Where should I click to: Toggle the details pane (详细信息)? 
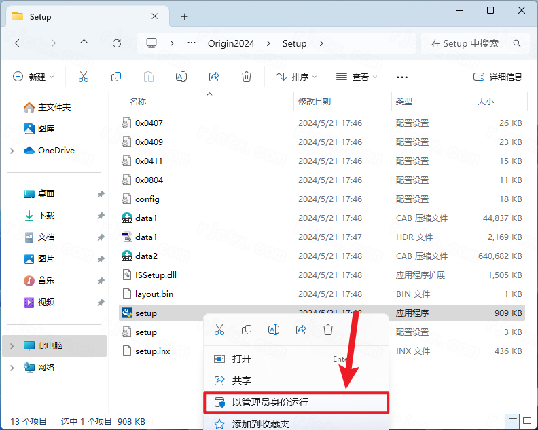click(498, 77)
